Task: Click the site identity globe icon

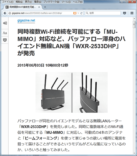Action: [10, 13]
